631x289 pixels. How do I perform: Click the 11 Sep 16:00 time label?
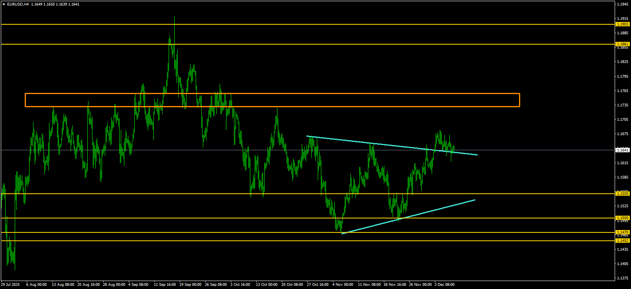[x=165, y=285]
